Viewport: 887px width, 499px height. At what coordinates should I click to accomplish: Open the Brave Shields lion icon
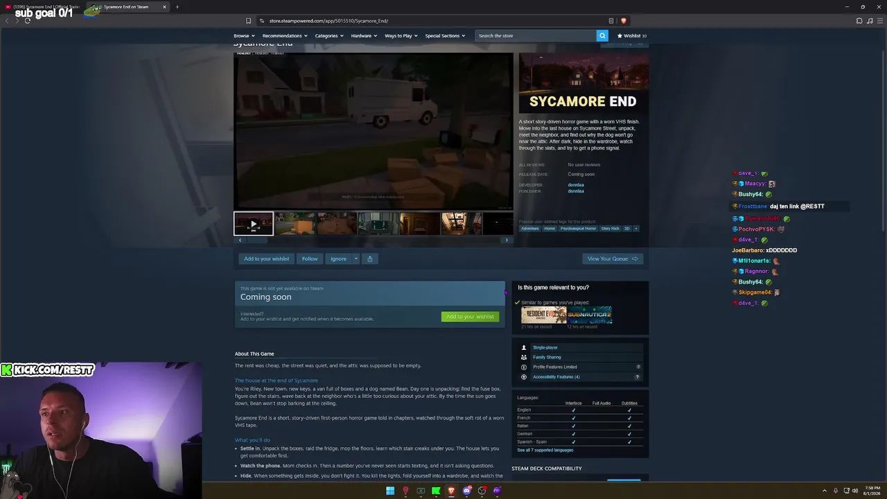click(x=623, y=21)
